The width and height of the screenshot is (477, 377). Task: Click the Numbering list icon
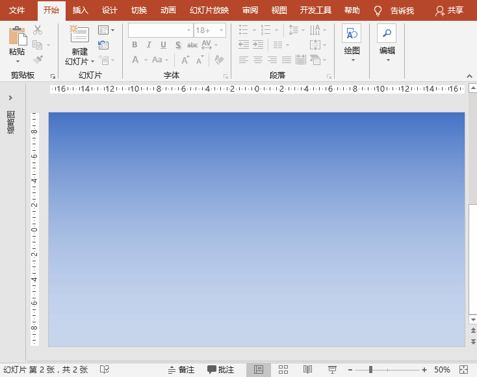tap(265, 30)
